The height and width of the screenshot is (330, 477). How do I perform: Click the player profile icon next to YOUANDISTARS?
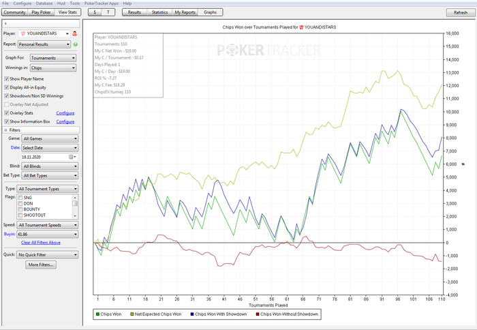(74, 33)
